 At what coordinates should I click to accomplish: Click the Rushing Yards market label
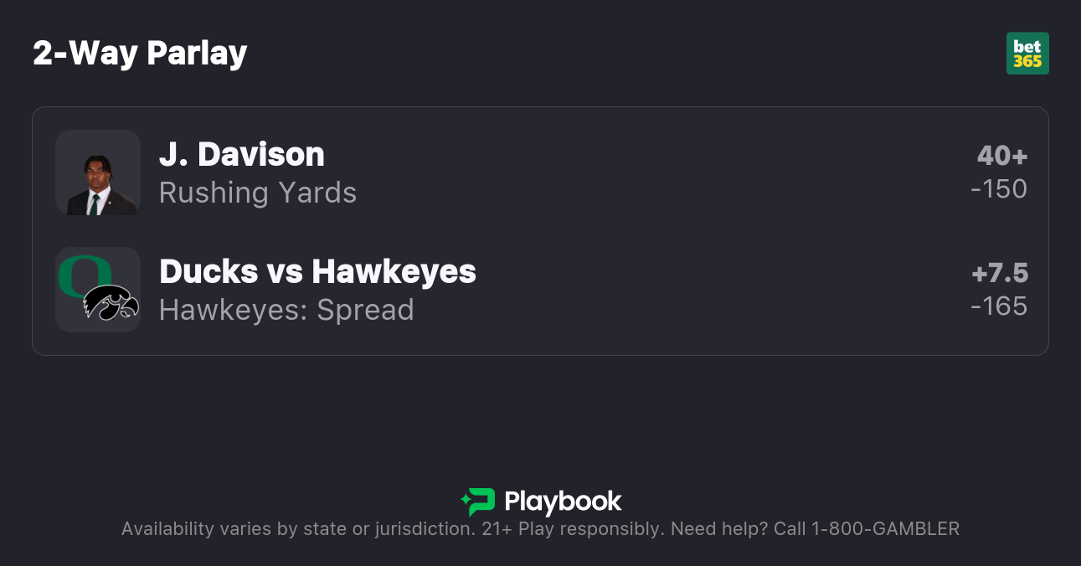click(x=258, y=193)
